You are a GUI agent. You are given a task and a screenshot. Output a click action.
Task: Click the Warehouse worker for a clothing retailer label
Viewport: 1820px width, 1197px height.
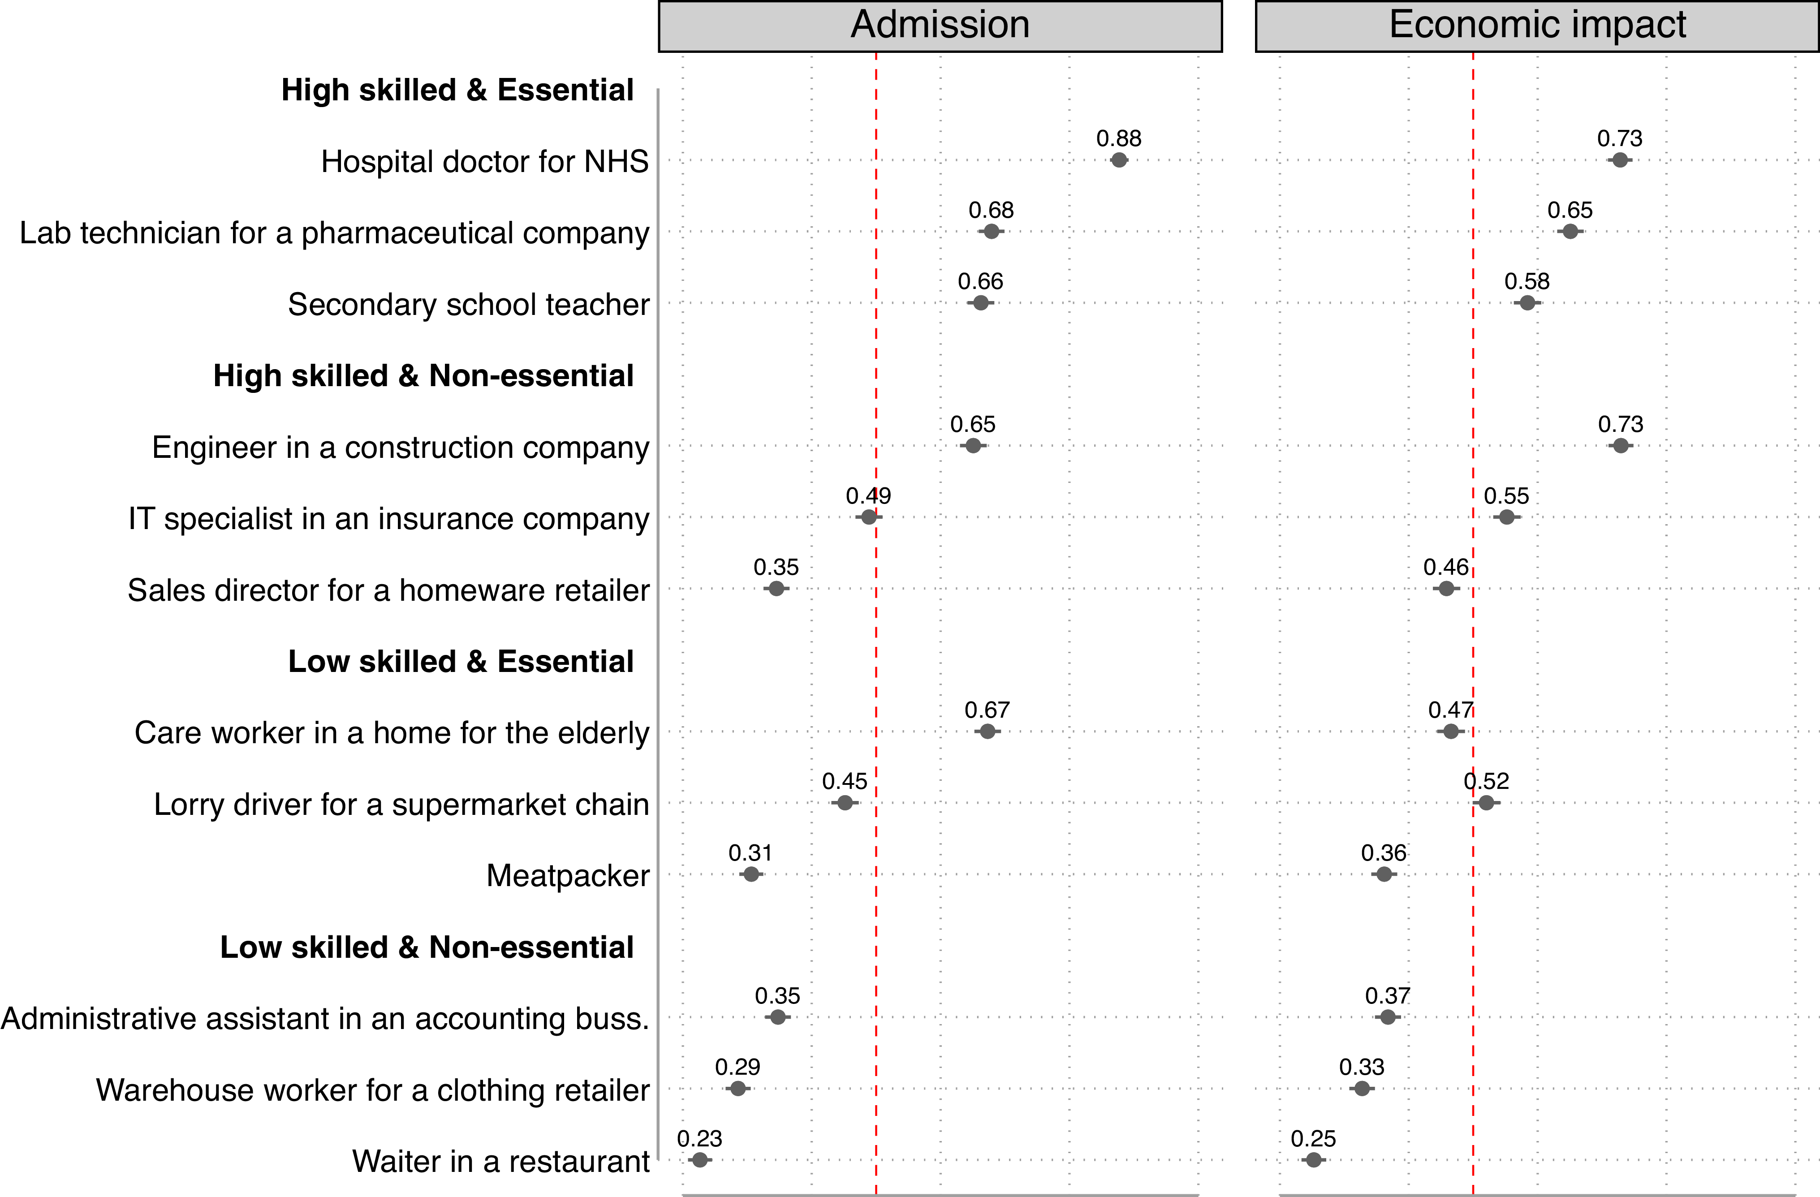pyautogui.click(x=372, y=1091)
